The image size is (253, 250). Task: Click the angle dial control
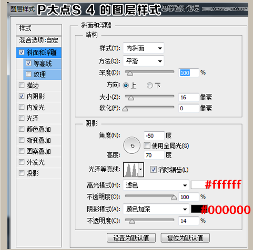coord(132,145)
